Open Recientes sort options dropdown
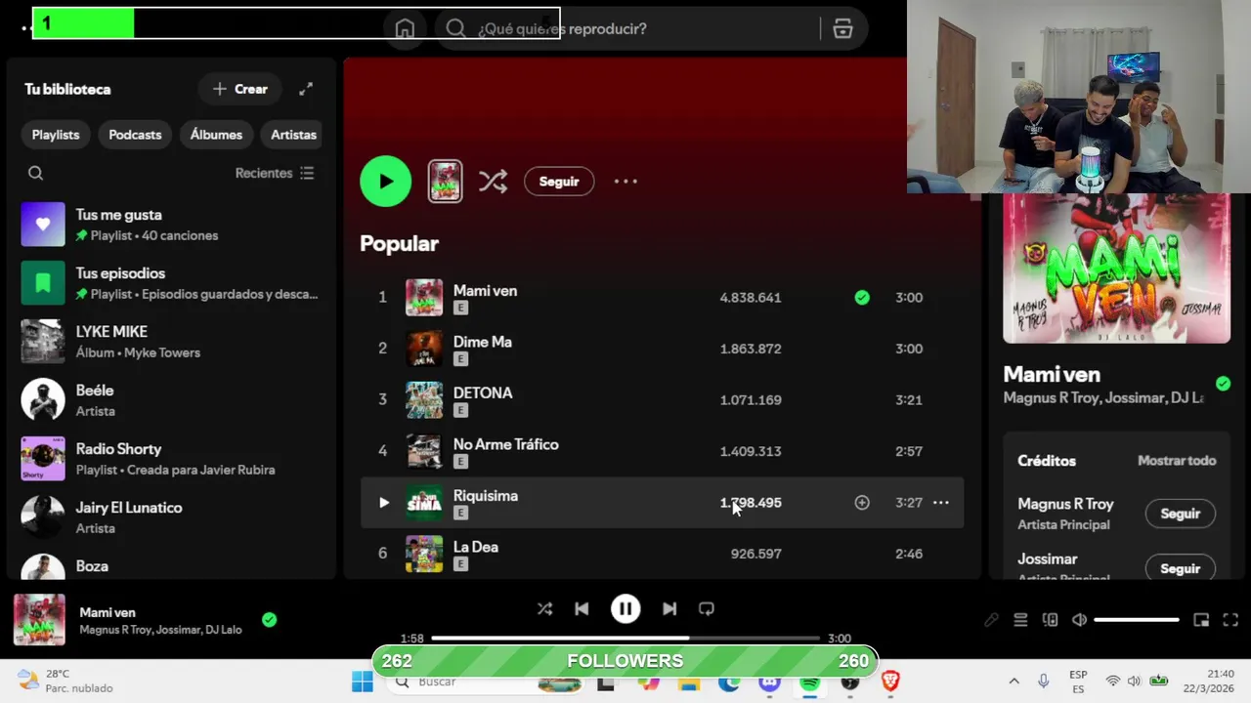Viewport: 1251px width, 703px height. point(275,173)
